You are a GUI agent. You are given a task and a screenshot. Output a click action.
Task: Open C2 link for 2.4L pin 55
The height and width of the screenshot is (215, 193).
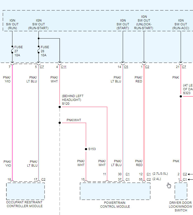tap(149, 180)
